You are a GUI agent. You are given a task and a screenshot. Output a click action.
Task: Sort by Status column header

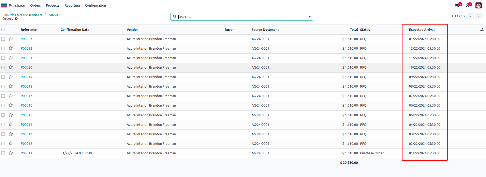(x=365, y=30)
